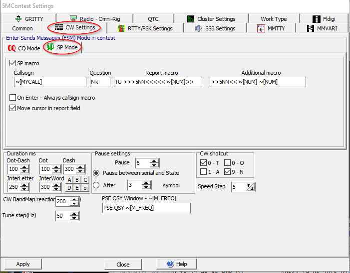Switch to RTTY/PSK Settings tab
The height and width of the screenshot is (273, 350).
(145, 28)
